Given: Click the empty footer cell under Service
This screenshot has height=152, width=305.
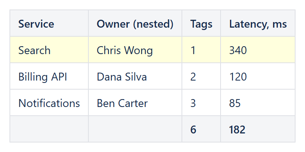Looking at the screenshot, I should [49, 129].
